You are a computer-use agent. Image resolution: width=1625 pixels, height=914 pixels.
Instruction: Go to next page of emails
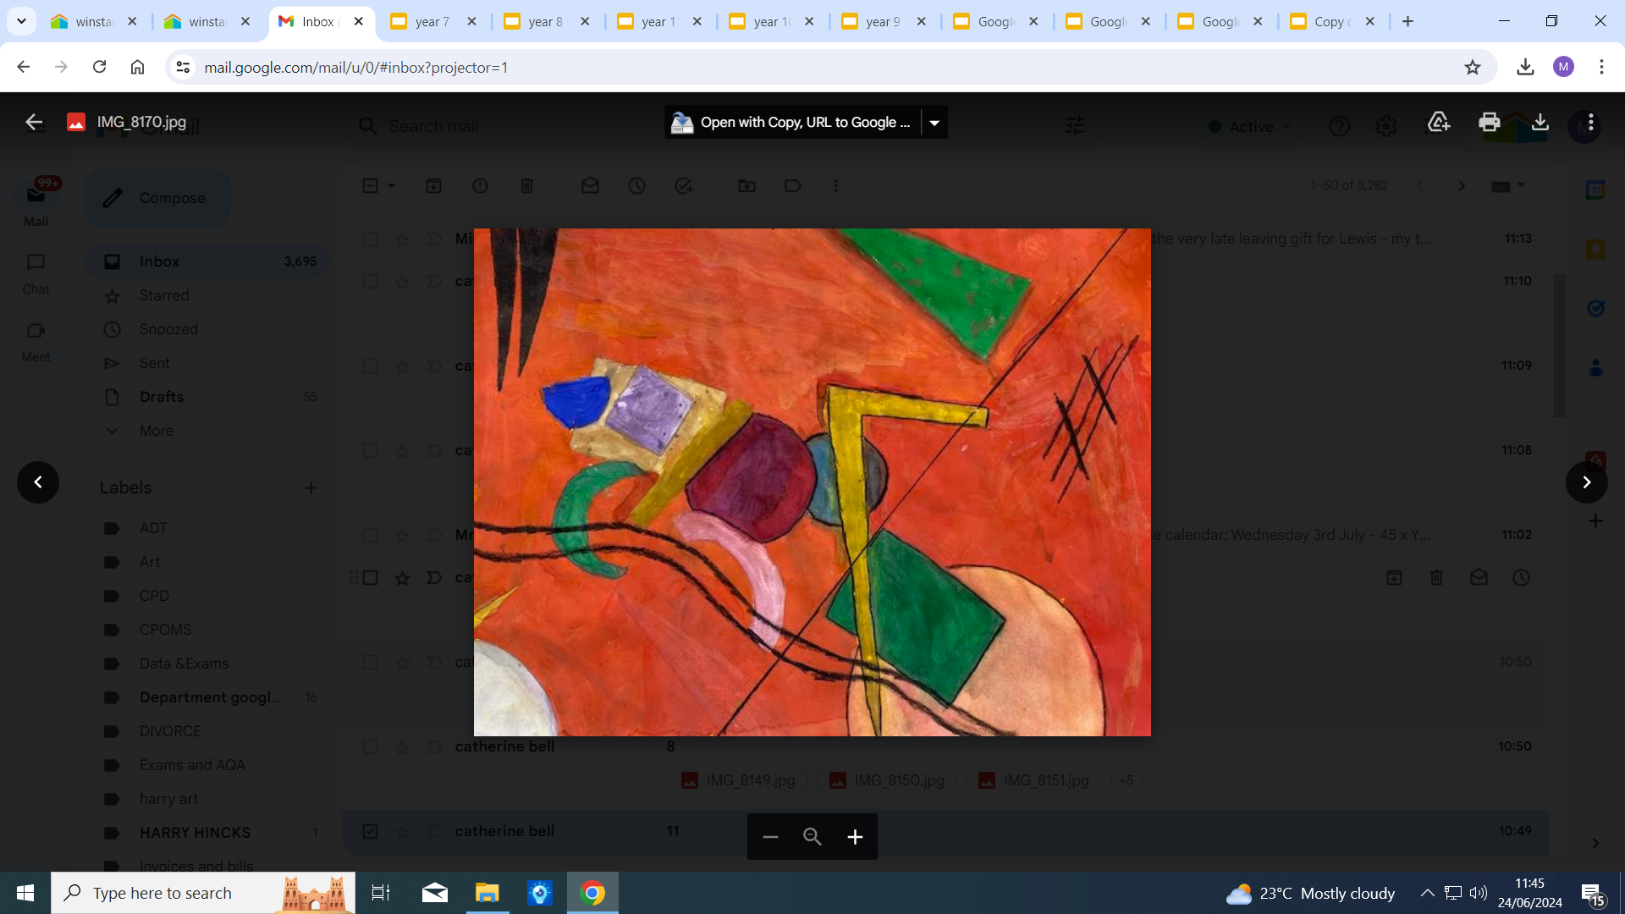click(1461, 185)
